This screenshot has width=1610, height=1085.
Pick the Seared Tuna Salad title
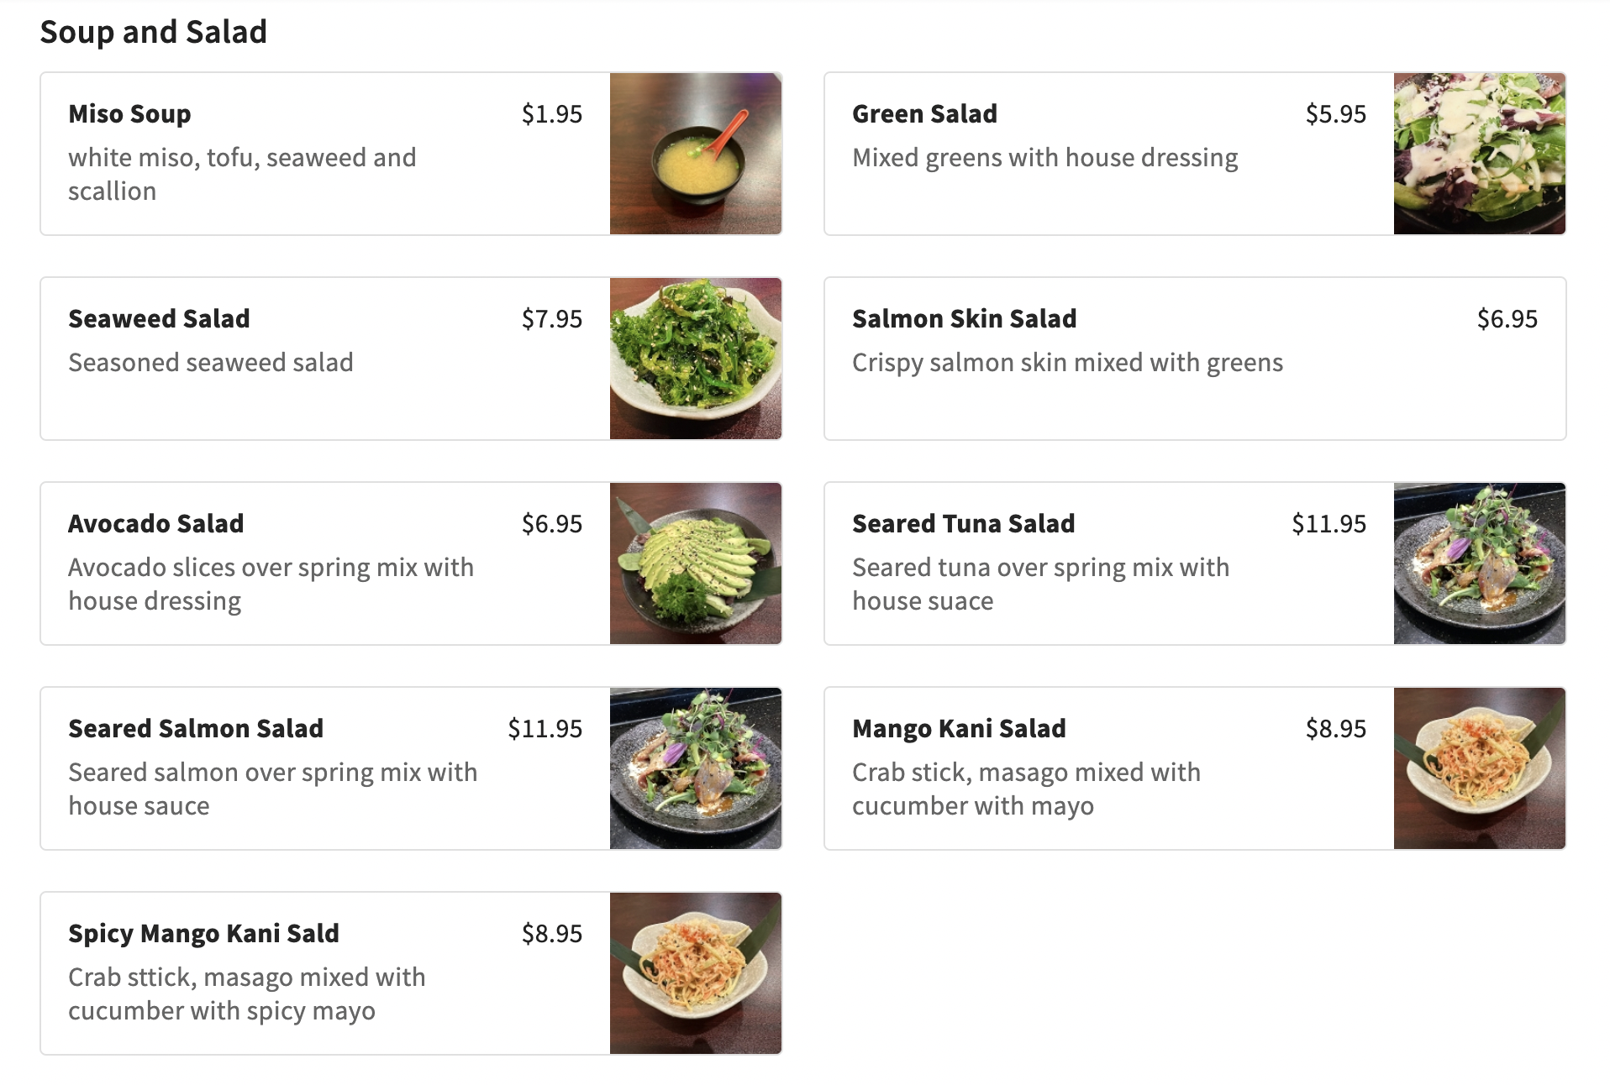pos(963,523)
